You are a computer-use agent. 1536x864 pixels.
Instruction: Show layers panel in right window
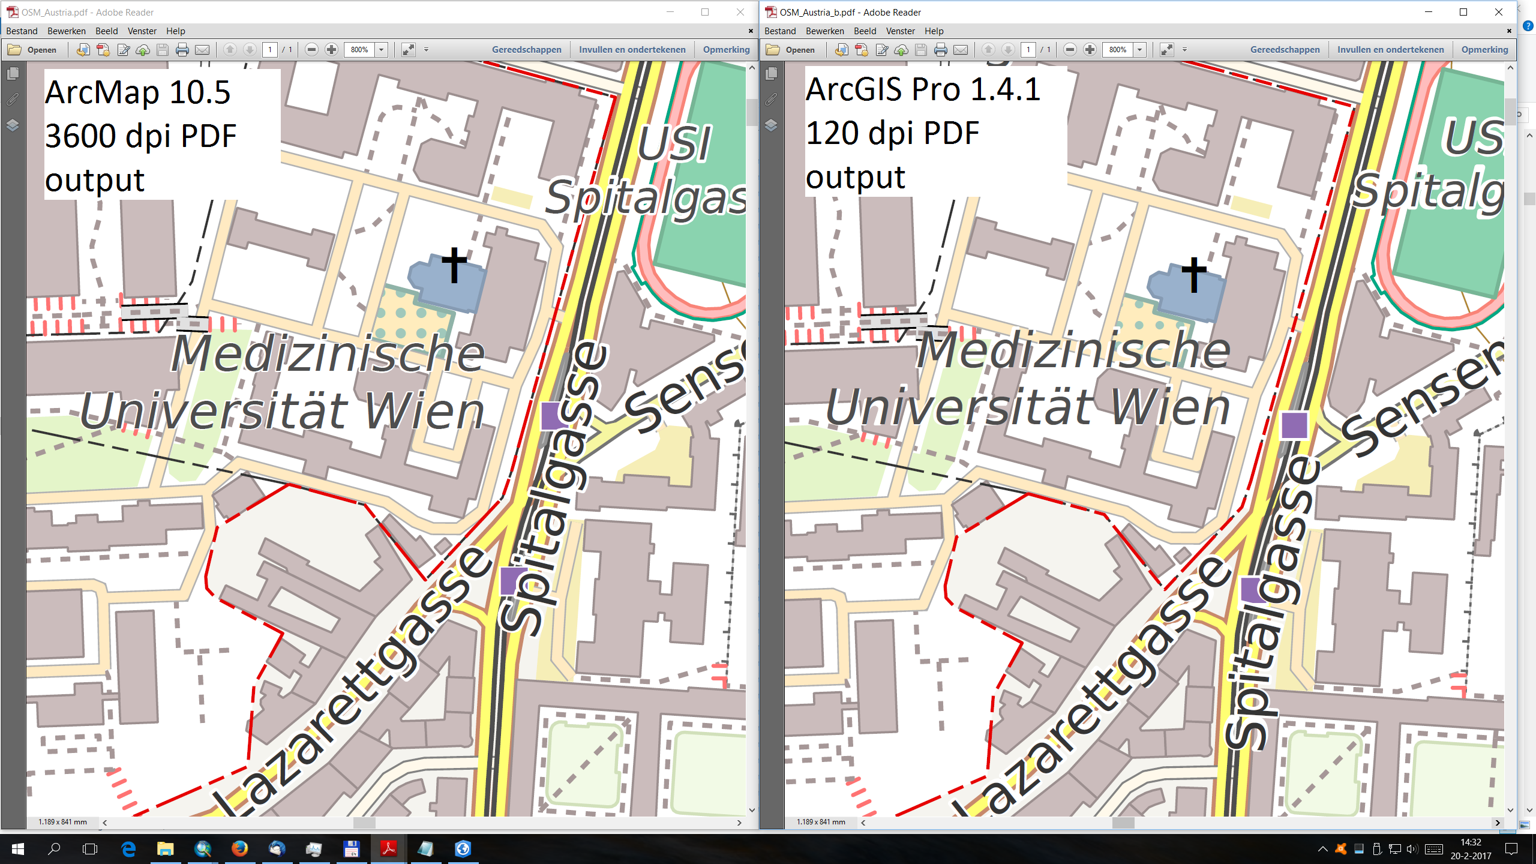(x=771, y=125)
